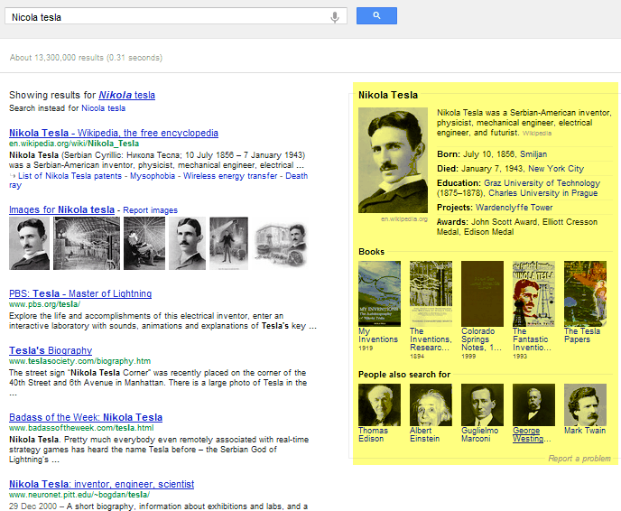Open the Thomas Edison name link
Image resolution: width=621 pixels, height=511 pixels.
point(373,434)
